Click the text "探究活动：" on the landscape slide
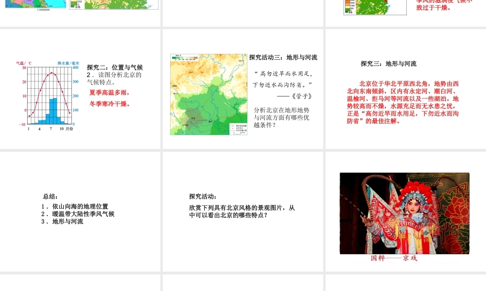 coord(203,196)
